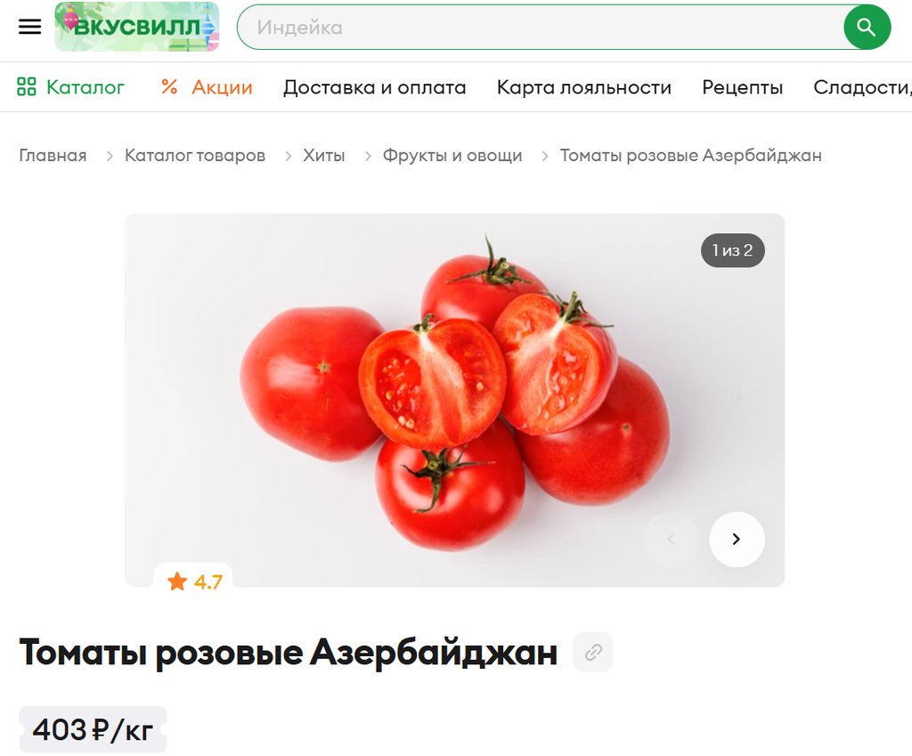Open the hamburger menu
Viewport: 912px width, 756px height.
point(29,27)
